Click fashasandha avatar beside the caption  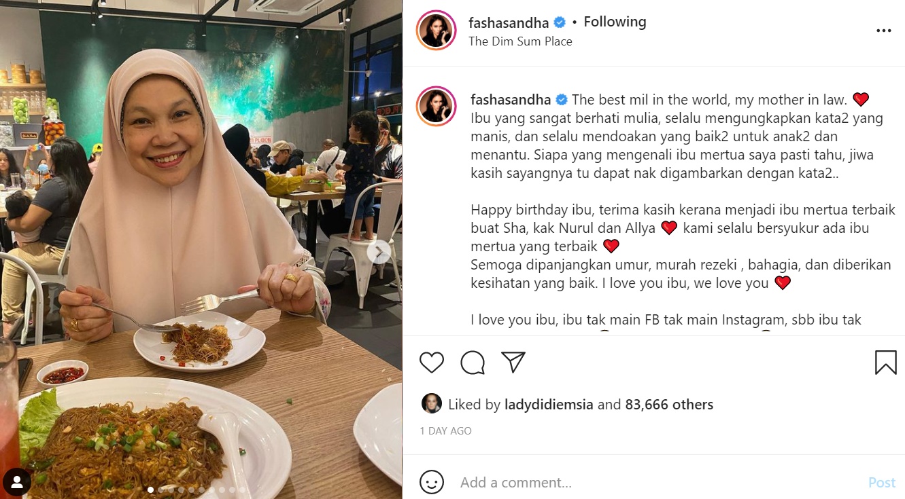(436, 106)
